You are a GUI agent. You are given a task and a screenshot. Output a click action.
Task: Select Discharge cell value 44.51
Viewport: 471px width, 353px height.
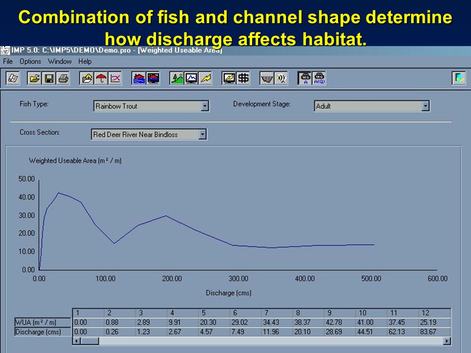click(371, 332)
